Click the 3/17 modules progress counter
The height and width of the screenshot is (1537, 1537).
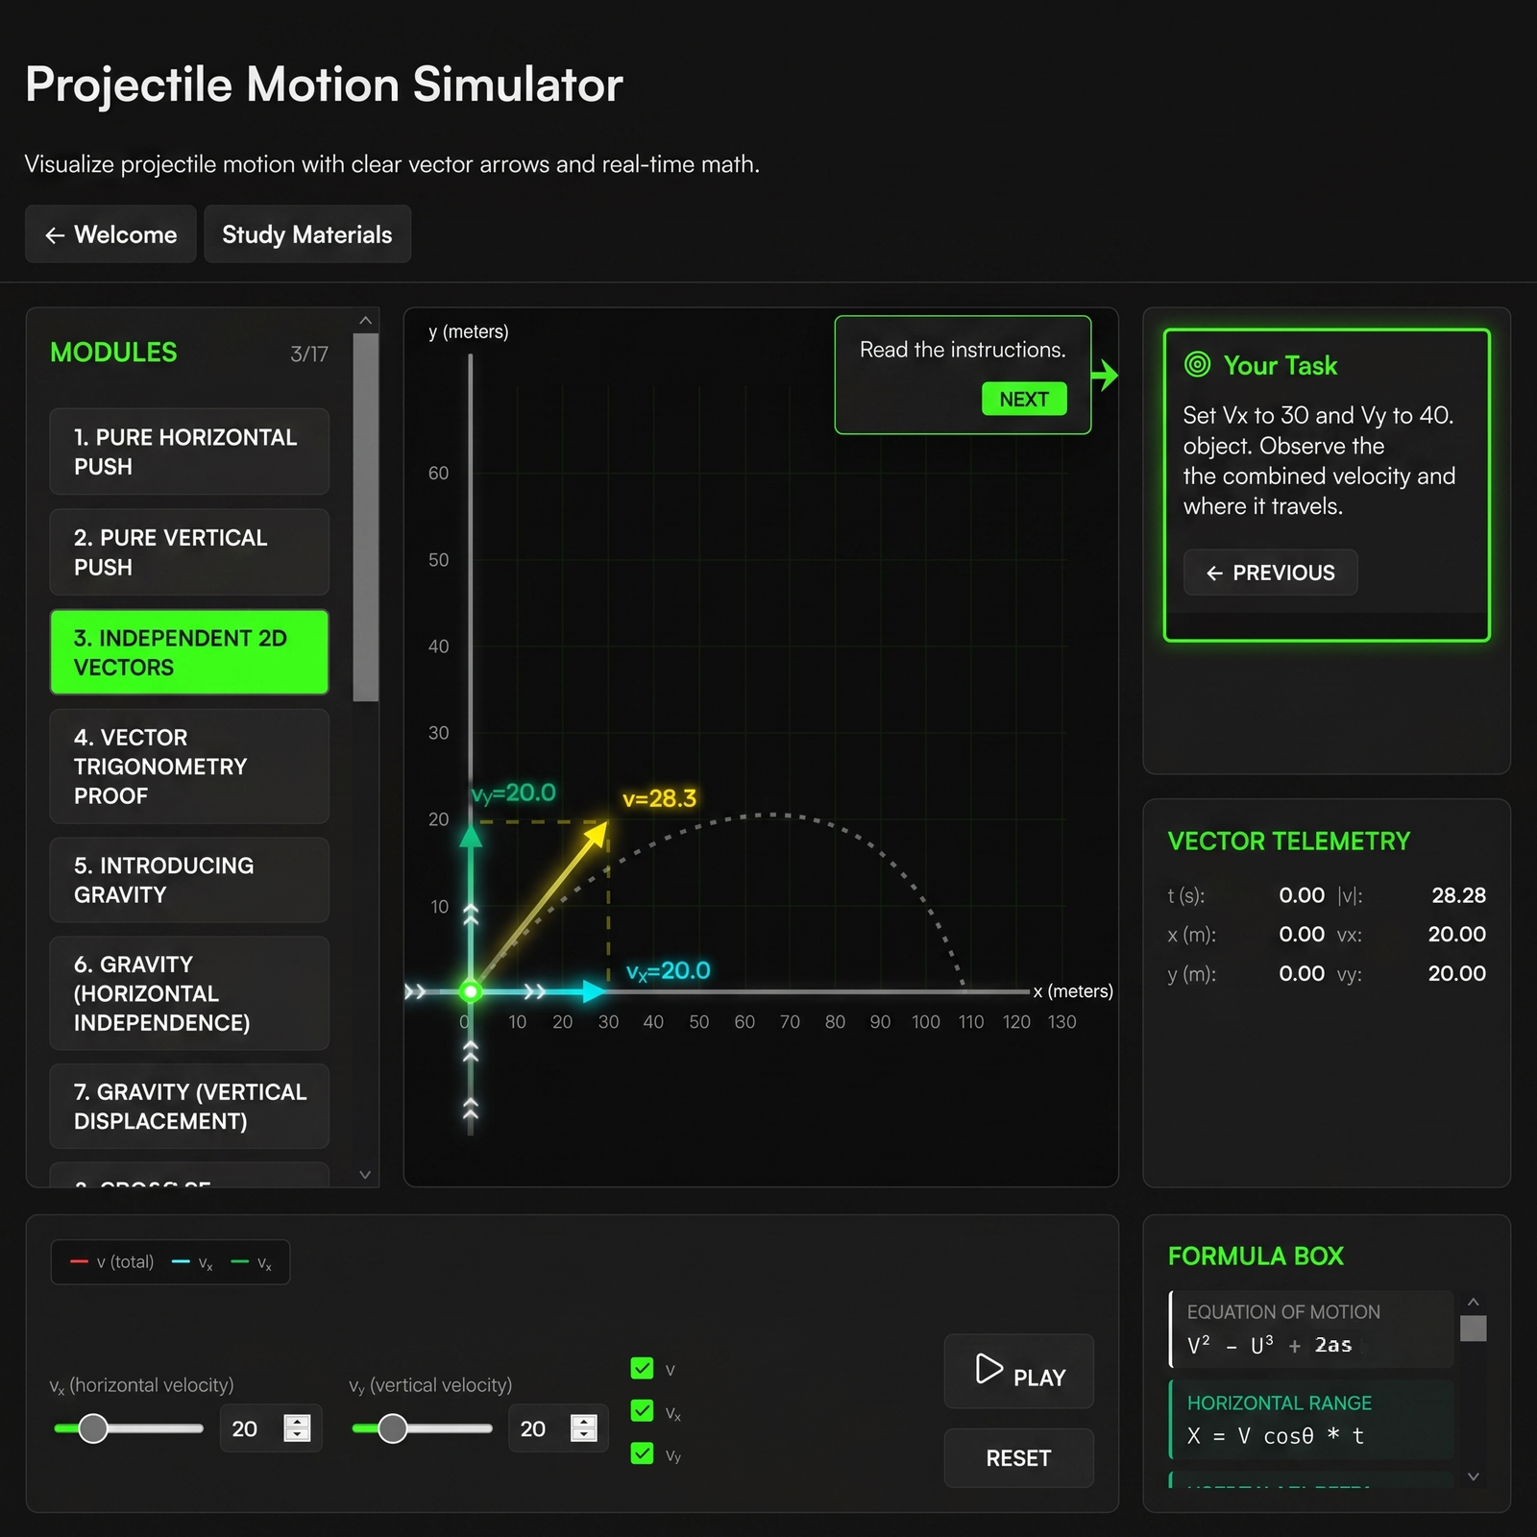click(x=309, y=354)
